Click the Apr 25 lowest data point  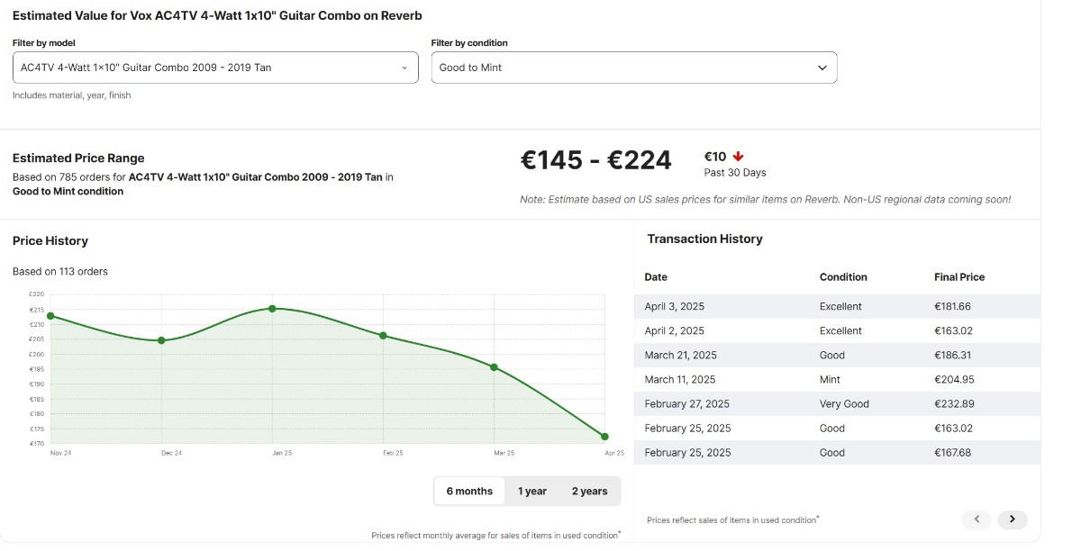coord(604,437)
